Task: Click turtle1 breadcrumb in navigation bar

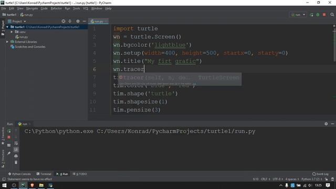Action: coord(9,15)
